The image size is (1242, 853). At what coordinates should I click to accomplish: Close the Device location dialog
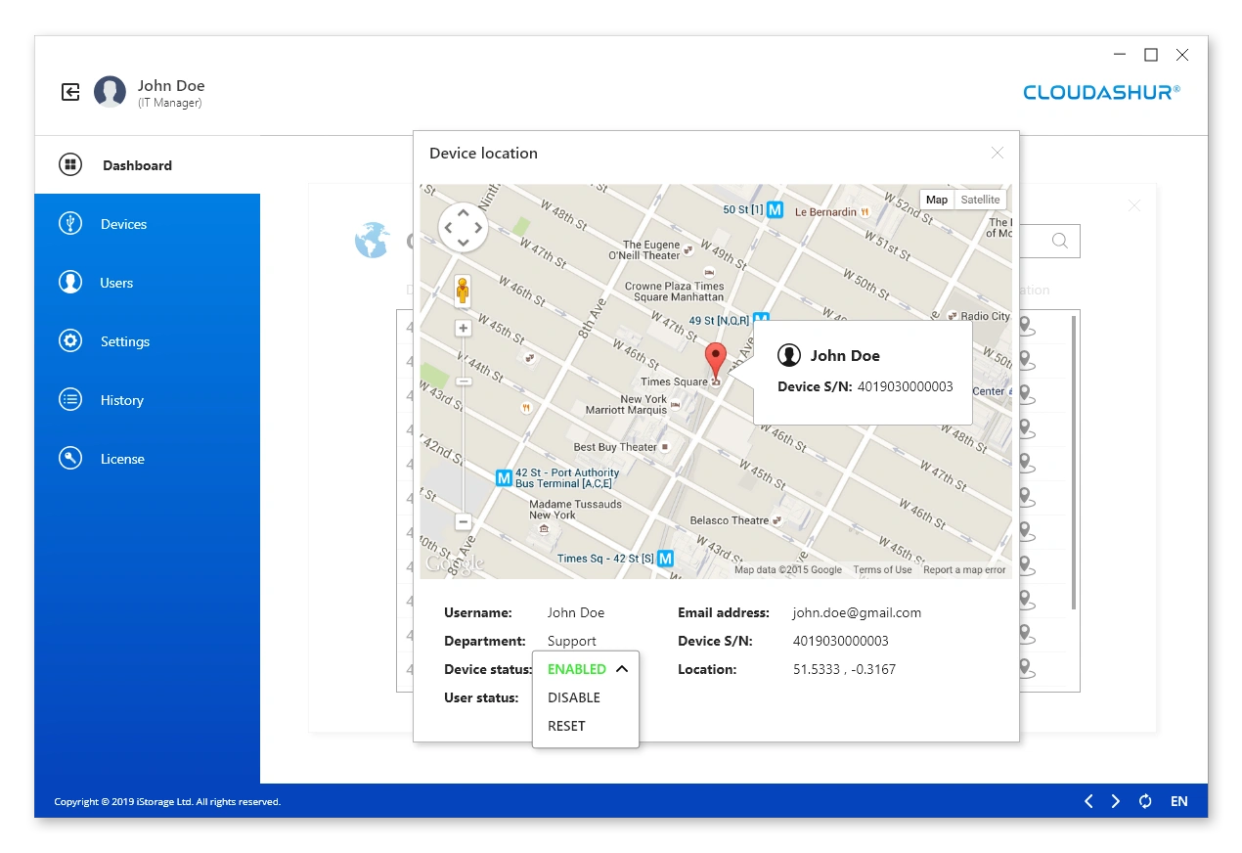[x=997, y=153]
